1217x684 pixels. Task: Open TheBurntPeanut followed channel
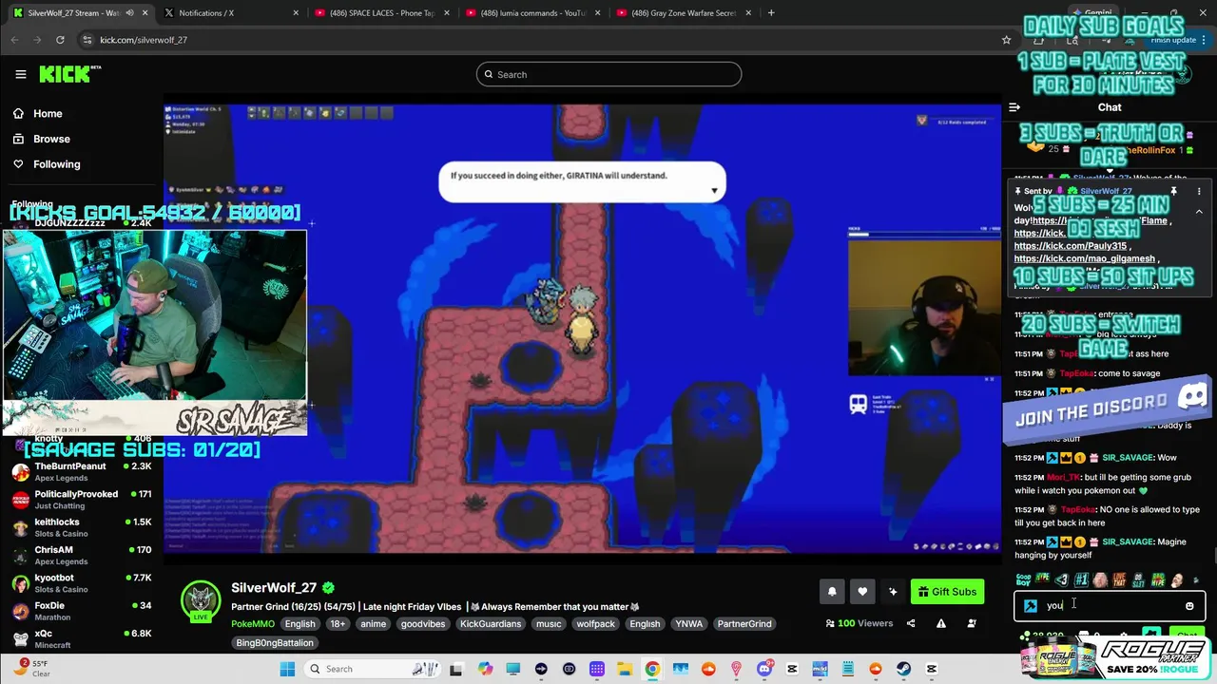point(81,471)
